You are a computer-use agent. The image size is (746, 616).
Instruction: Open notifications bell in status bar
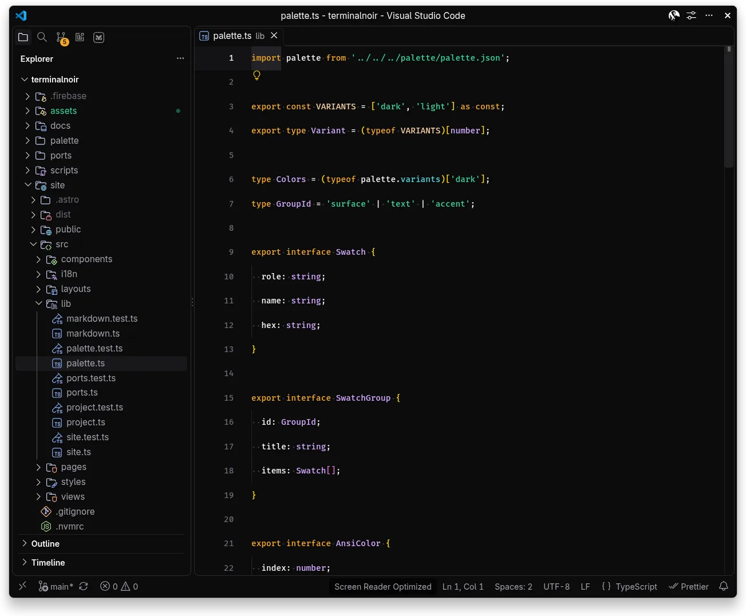724,586
